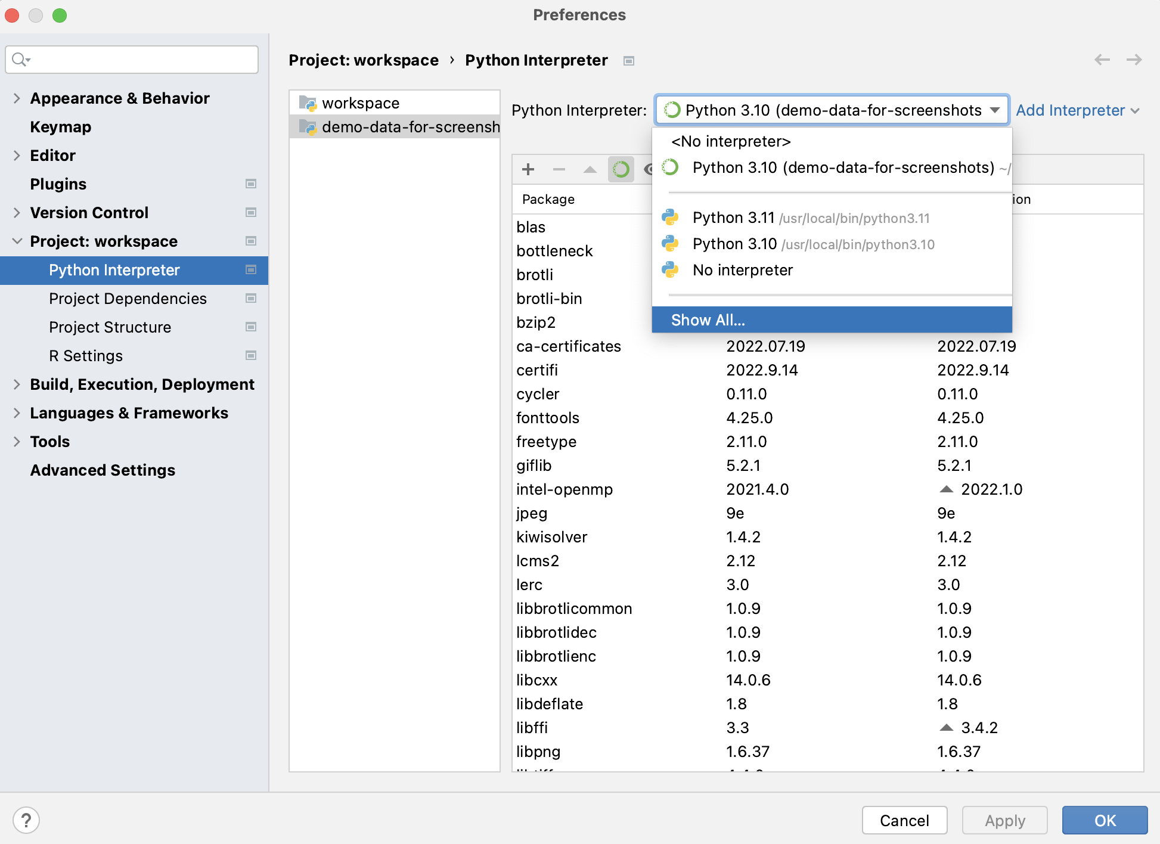Viewport: 1160px width, 844px height.
Task: Select the libpng package row
Action: click(x=827, y=752)
